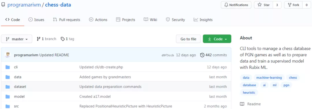The height and width of the screenshot is (109, 312).
Task: Click the programarivm avatar in commit bar
Action: point(8,55)
